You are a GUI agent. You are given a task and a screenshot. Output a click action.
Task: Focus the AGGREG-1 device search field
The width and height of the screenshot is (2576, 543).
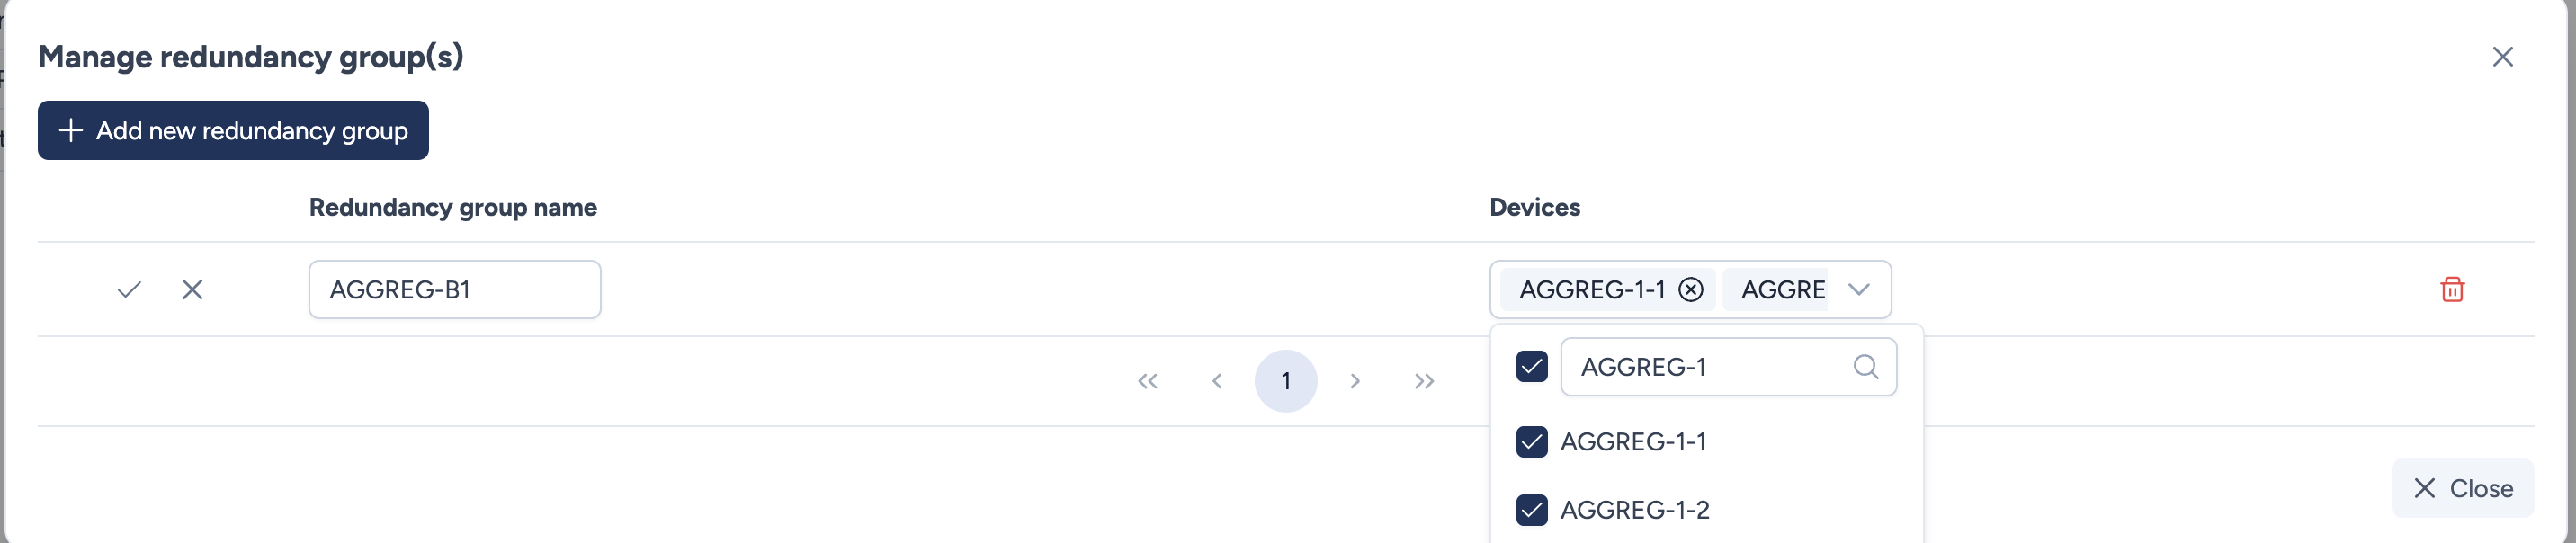click(x=1712, y=367)
